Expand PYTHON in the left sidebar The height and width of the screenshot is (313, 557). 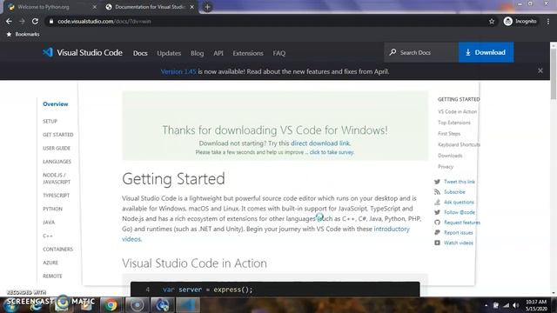52,209
